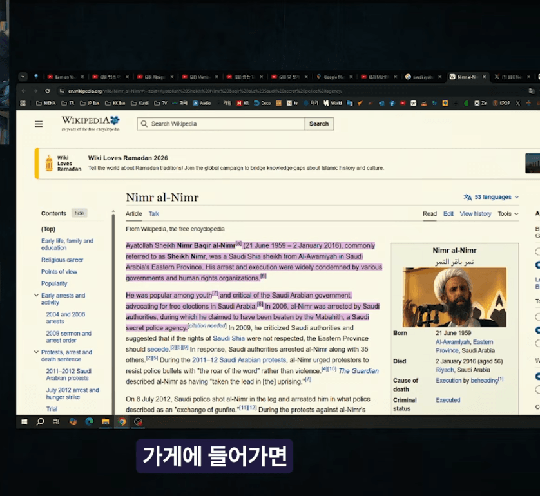Open the Tools dropdown menu
This screenshot has width=540, height=496.
(508, 214)
